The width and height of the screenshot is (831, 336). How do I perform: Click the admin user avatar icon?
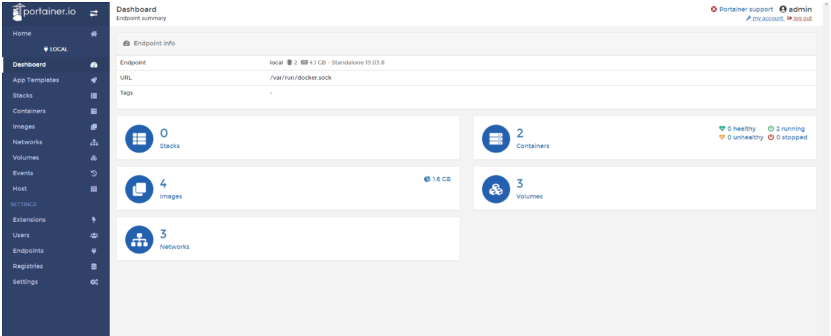click(783, 10)
